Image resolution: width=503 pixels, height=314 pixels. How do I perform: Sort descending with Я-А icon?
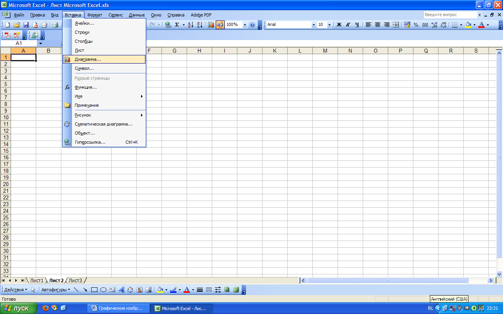199,25
